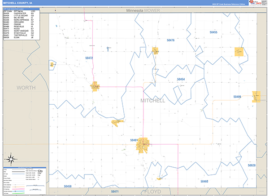Click the ELMA row in the ZIP index table

click(x=21, y=37)
